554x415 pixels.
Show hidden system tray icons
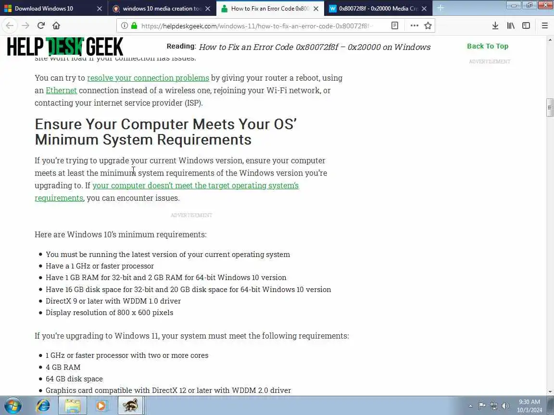point(470,406)
